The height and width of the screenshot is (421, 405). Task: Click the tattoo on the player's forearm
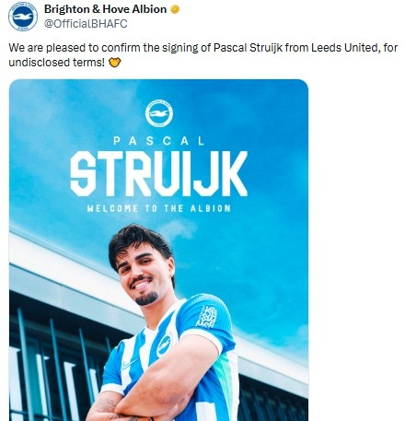tap(106, 405)
